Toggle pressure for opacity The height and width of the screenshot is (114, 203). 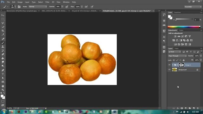click(67, 7)
